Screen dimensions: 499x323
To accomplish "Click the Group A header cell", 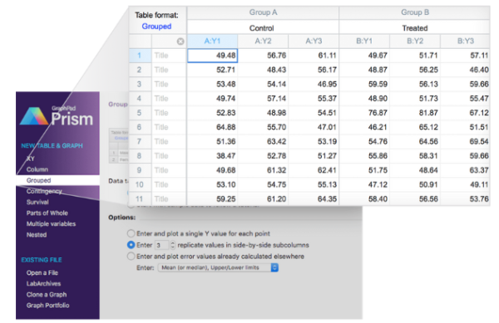I will point(263,12).
